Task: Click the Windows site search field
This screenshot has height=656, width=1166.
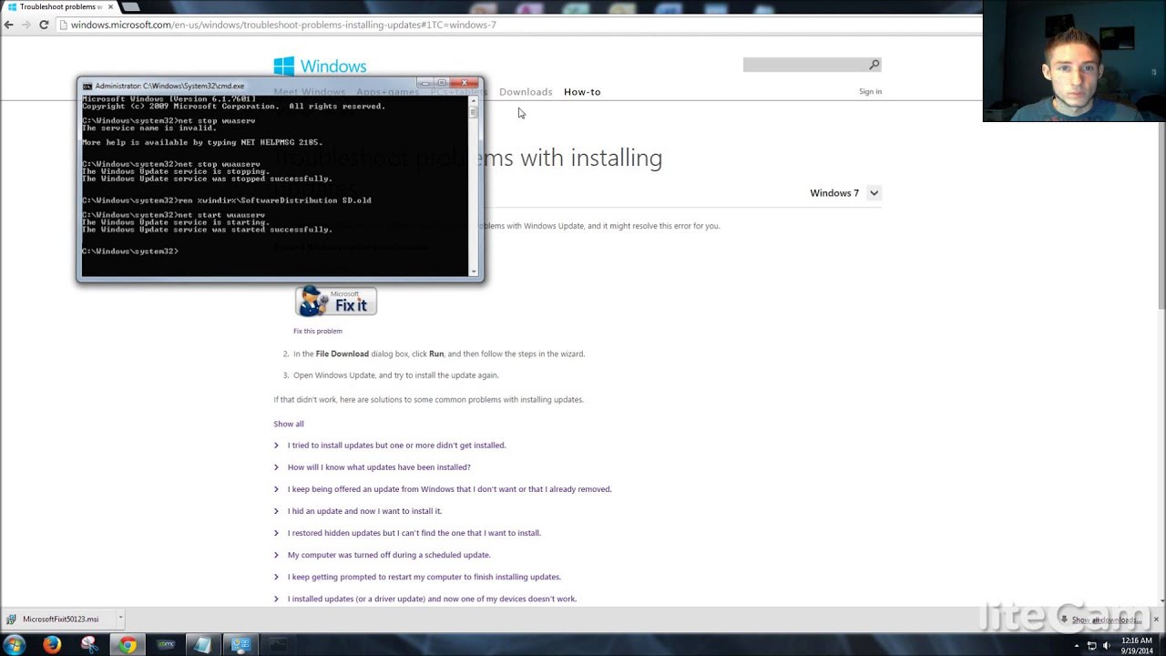Action: click(x=805, y=64)
